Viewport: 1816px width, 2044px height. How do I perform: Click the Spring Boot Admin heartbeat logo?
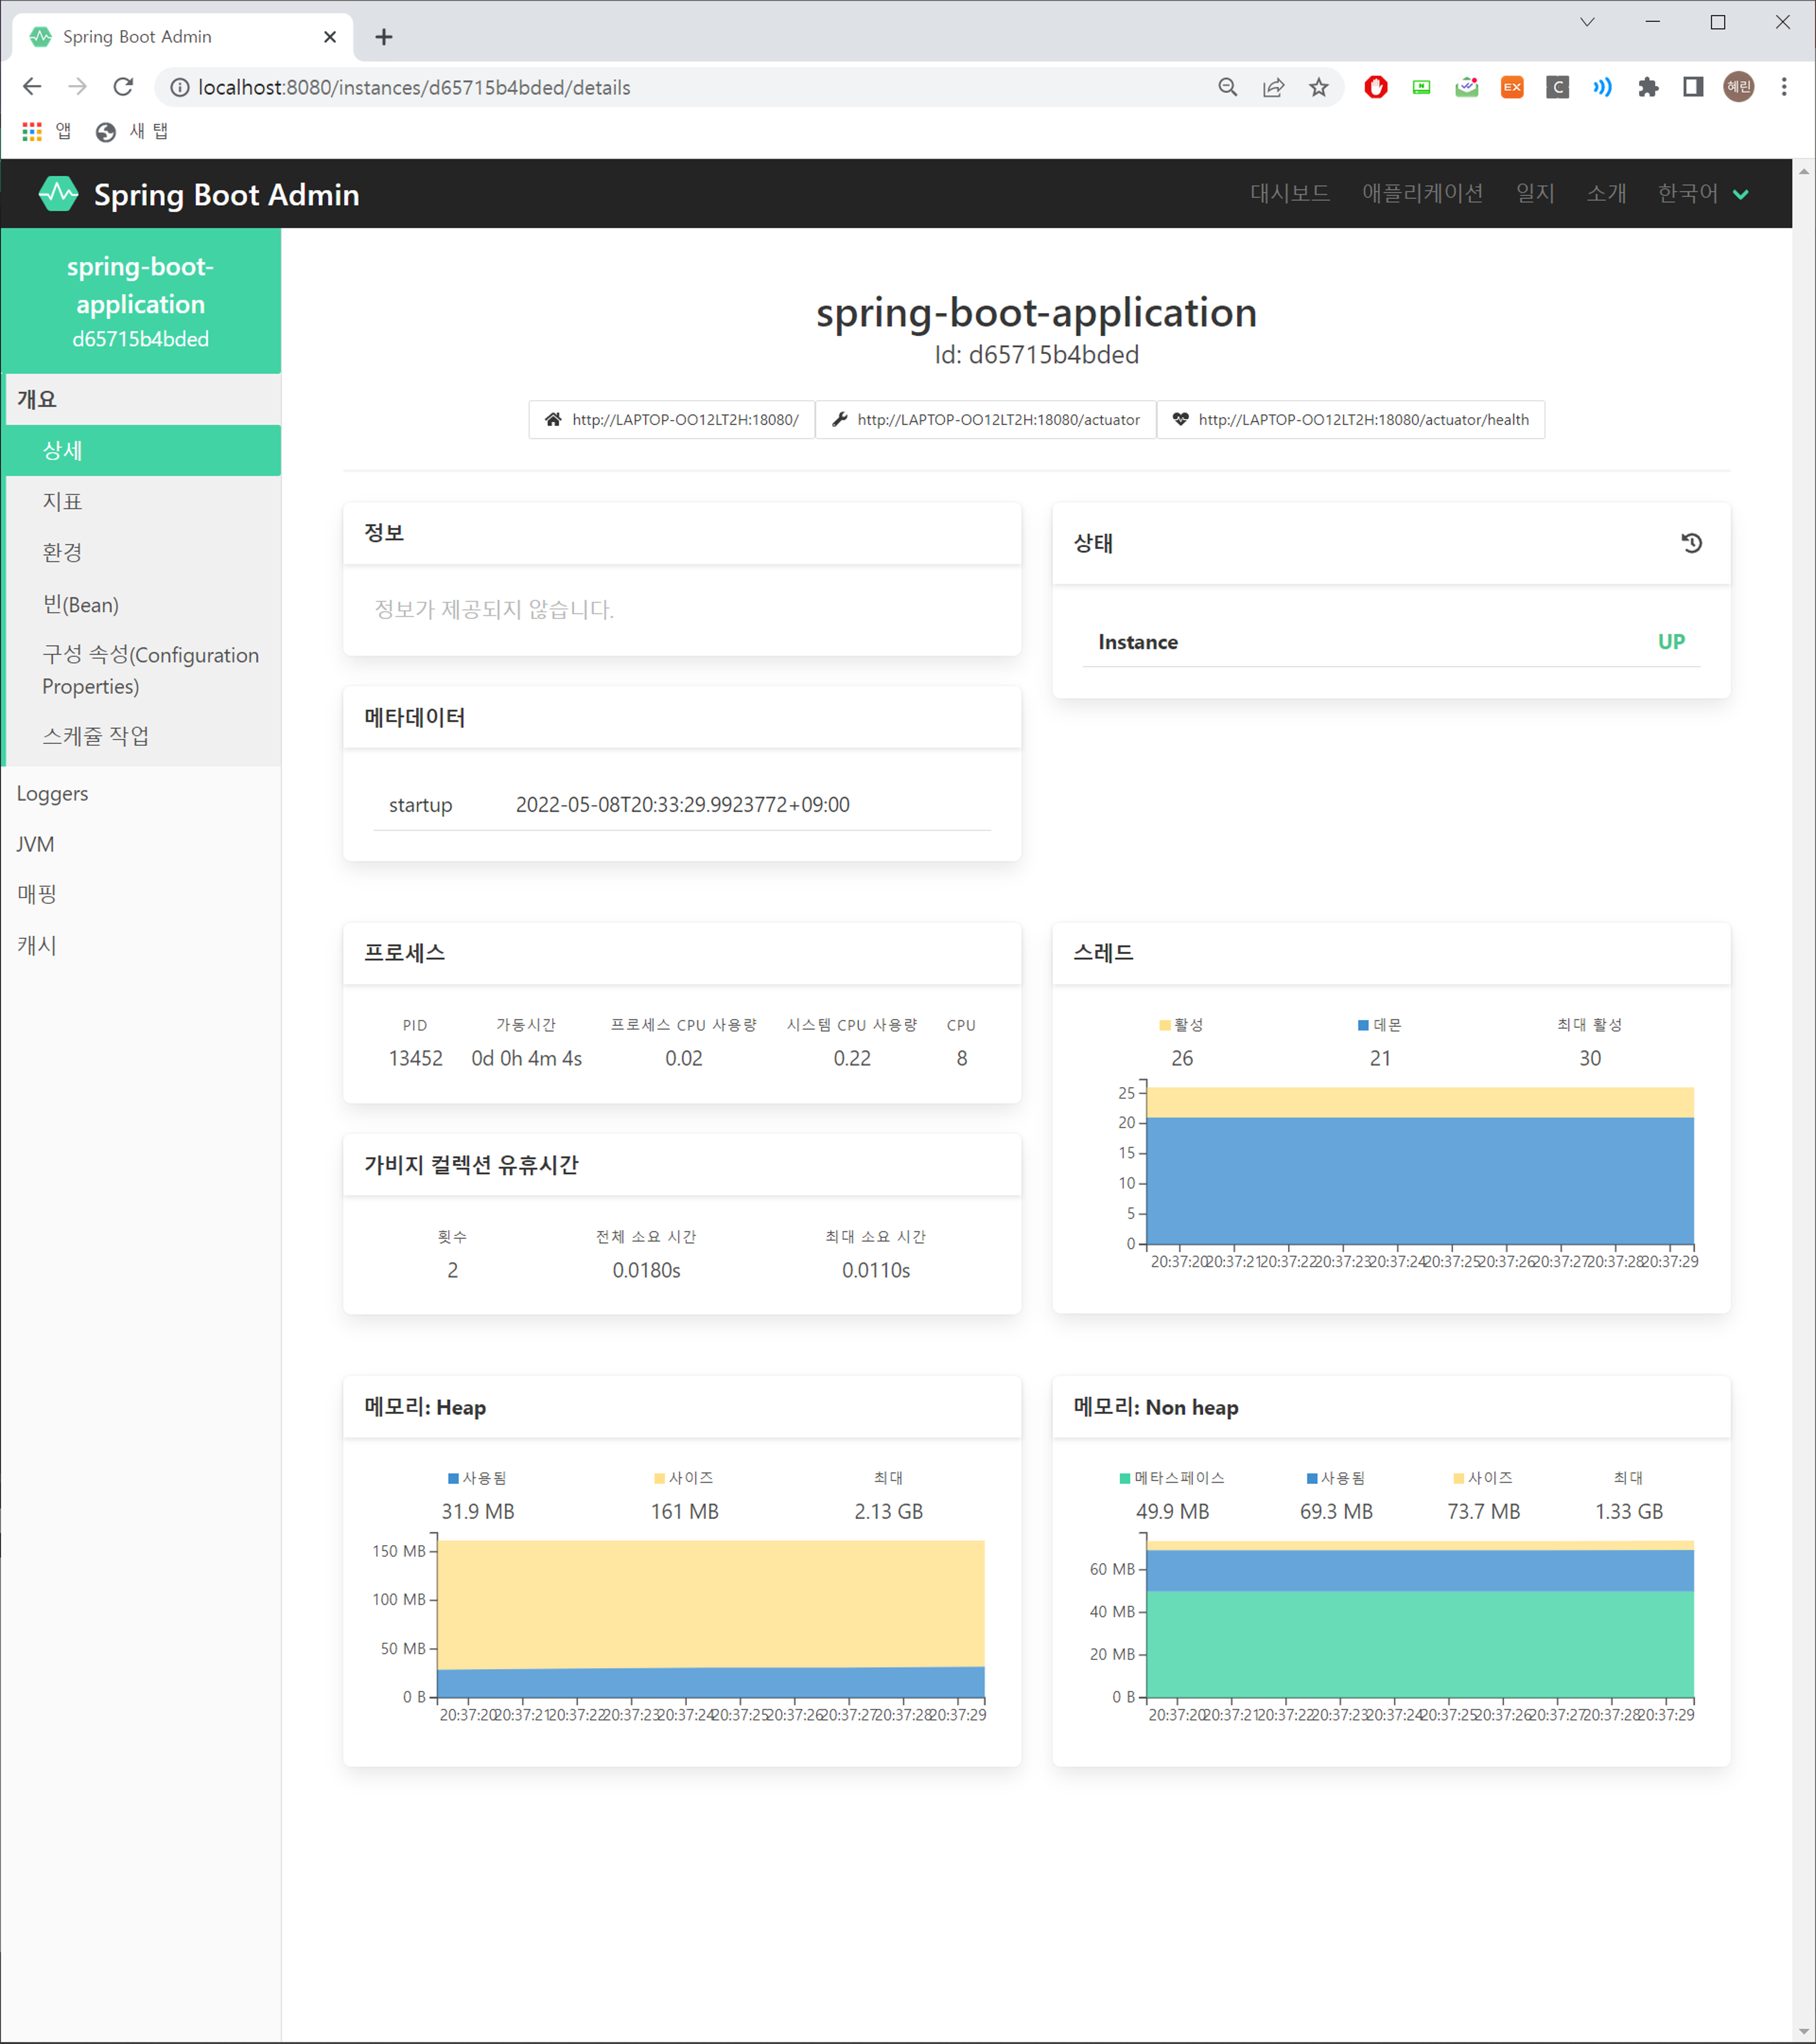coord(58,194)
